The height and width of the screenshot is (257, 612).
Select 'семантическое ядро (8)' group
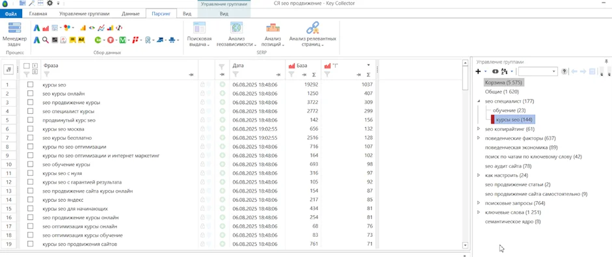pyautogui.click(x=513, y=221)
